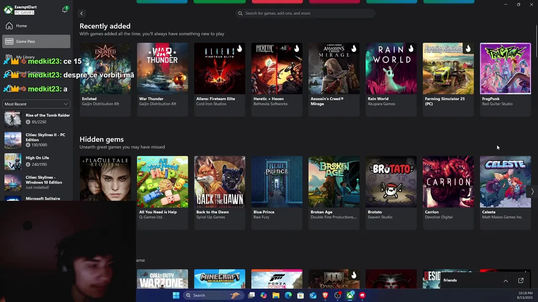This screenshot has height=302, width=538.
Task: Open the Farming Simulator 25 tile
Action: click(448, 79)
